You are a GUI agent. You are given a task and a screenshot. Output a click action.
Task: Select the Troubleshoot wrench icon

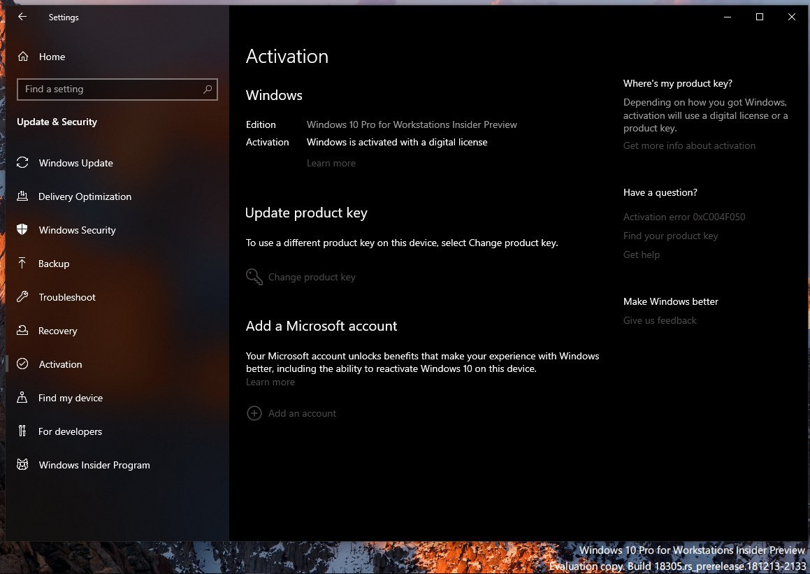22,296
